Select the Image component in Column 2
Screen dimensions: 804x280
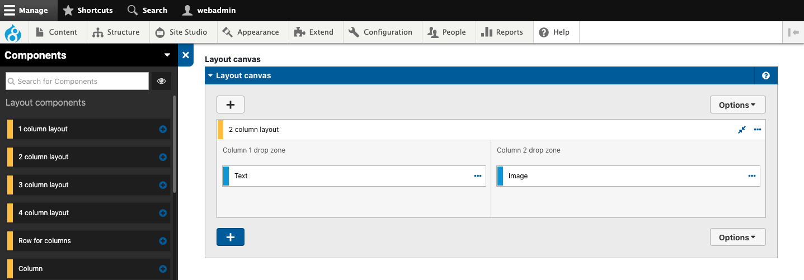(628, 175)
